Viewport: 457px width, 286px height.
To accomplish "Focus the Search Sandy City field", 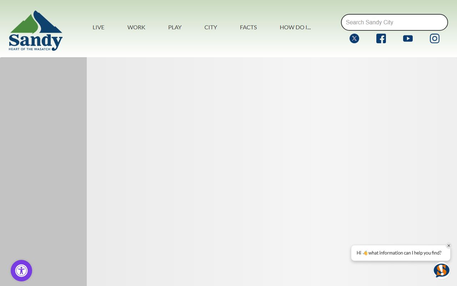I will click(394, 23).
